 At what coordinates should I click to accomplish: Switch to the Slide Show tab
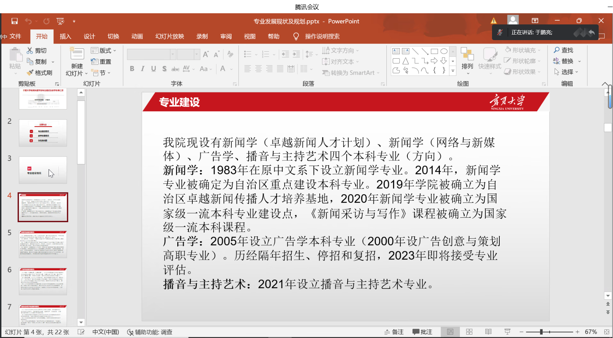point(170,36)
